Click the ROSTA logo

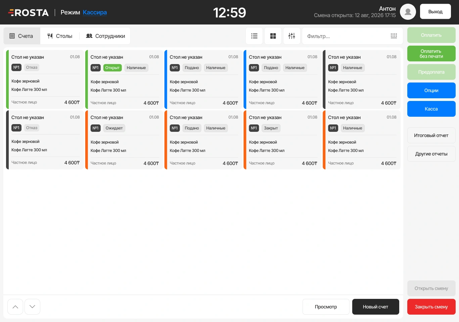pos(29,13)
